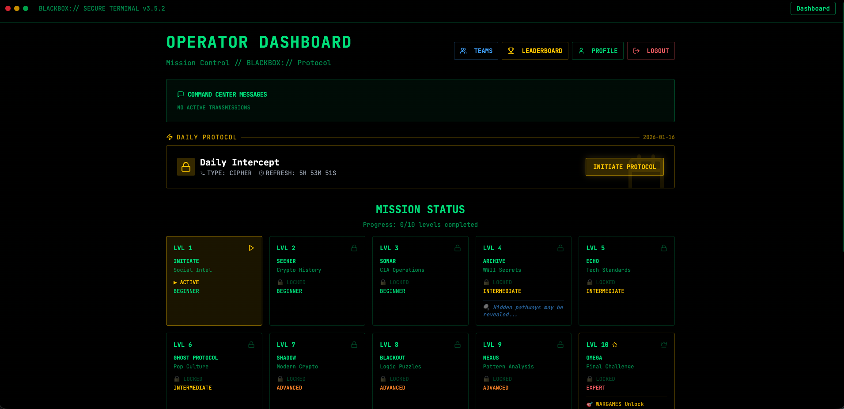Click the speech bubble icon next to COMMAND CENTER MESSAGES
The image size is (844, 409).
point(180,94)
